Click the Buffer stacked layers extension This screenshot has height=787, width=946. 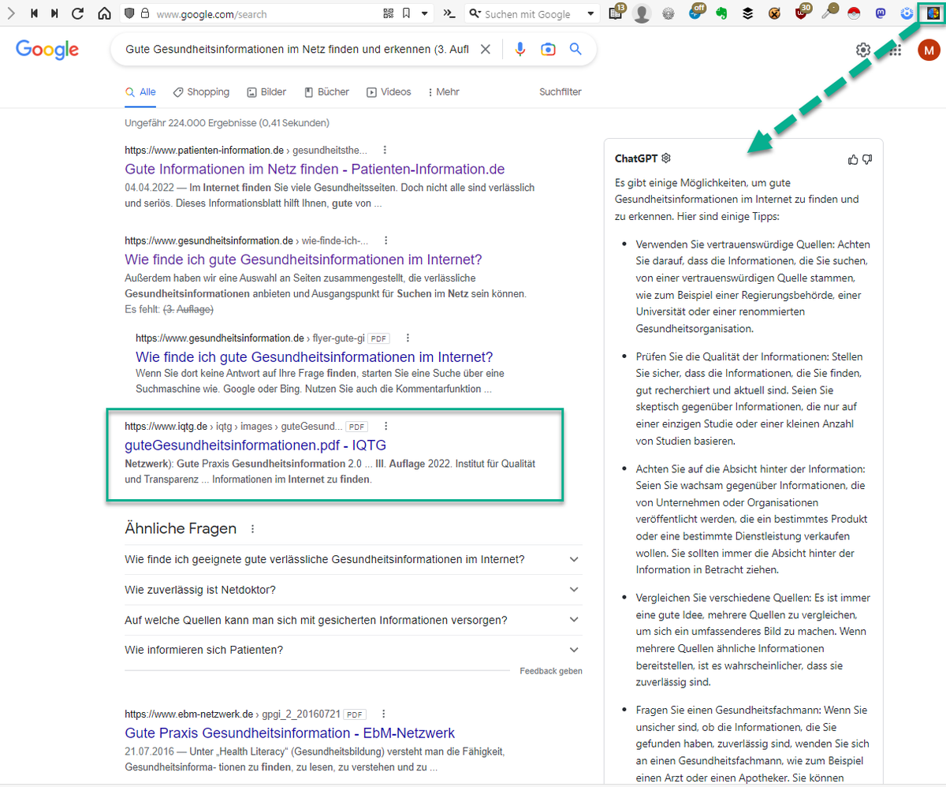(x=748, y=13)
